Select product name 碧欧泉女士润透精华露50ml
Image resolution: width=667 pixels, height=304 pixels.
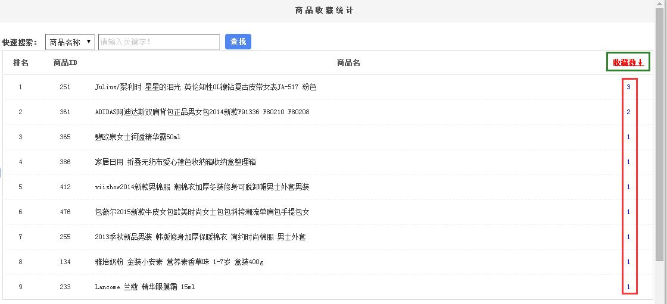138,137
